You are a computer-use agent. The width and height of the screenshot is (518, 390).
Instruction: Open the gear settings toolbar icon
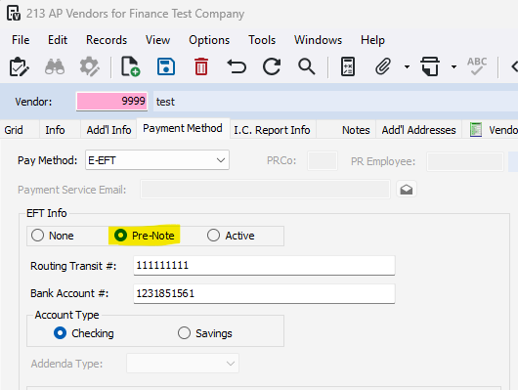(89, 67)
